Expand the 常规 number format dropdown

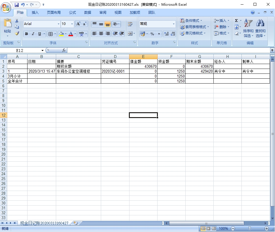click(174, 24)
